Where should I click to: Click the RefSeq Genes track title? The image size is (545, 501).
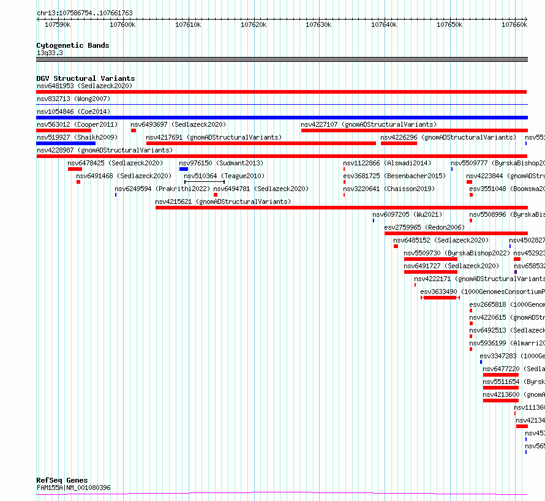[x=62, y=480]
